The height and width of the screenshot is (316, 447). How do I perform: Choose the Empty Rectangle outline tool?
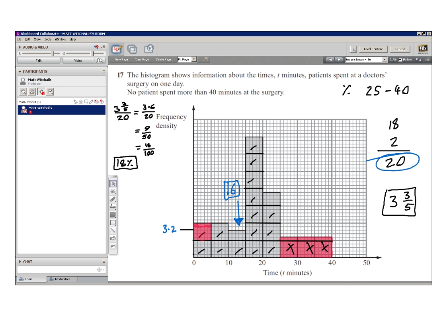(113, 222)
